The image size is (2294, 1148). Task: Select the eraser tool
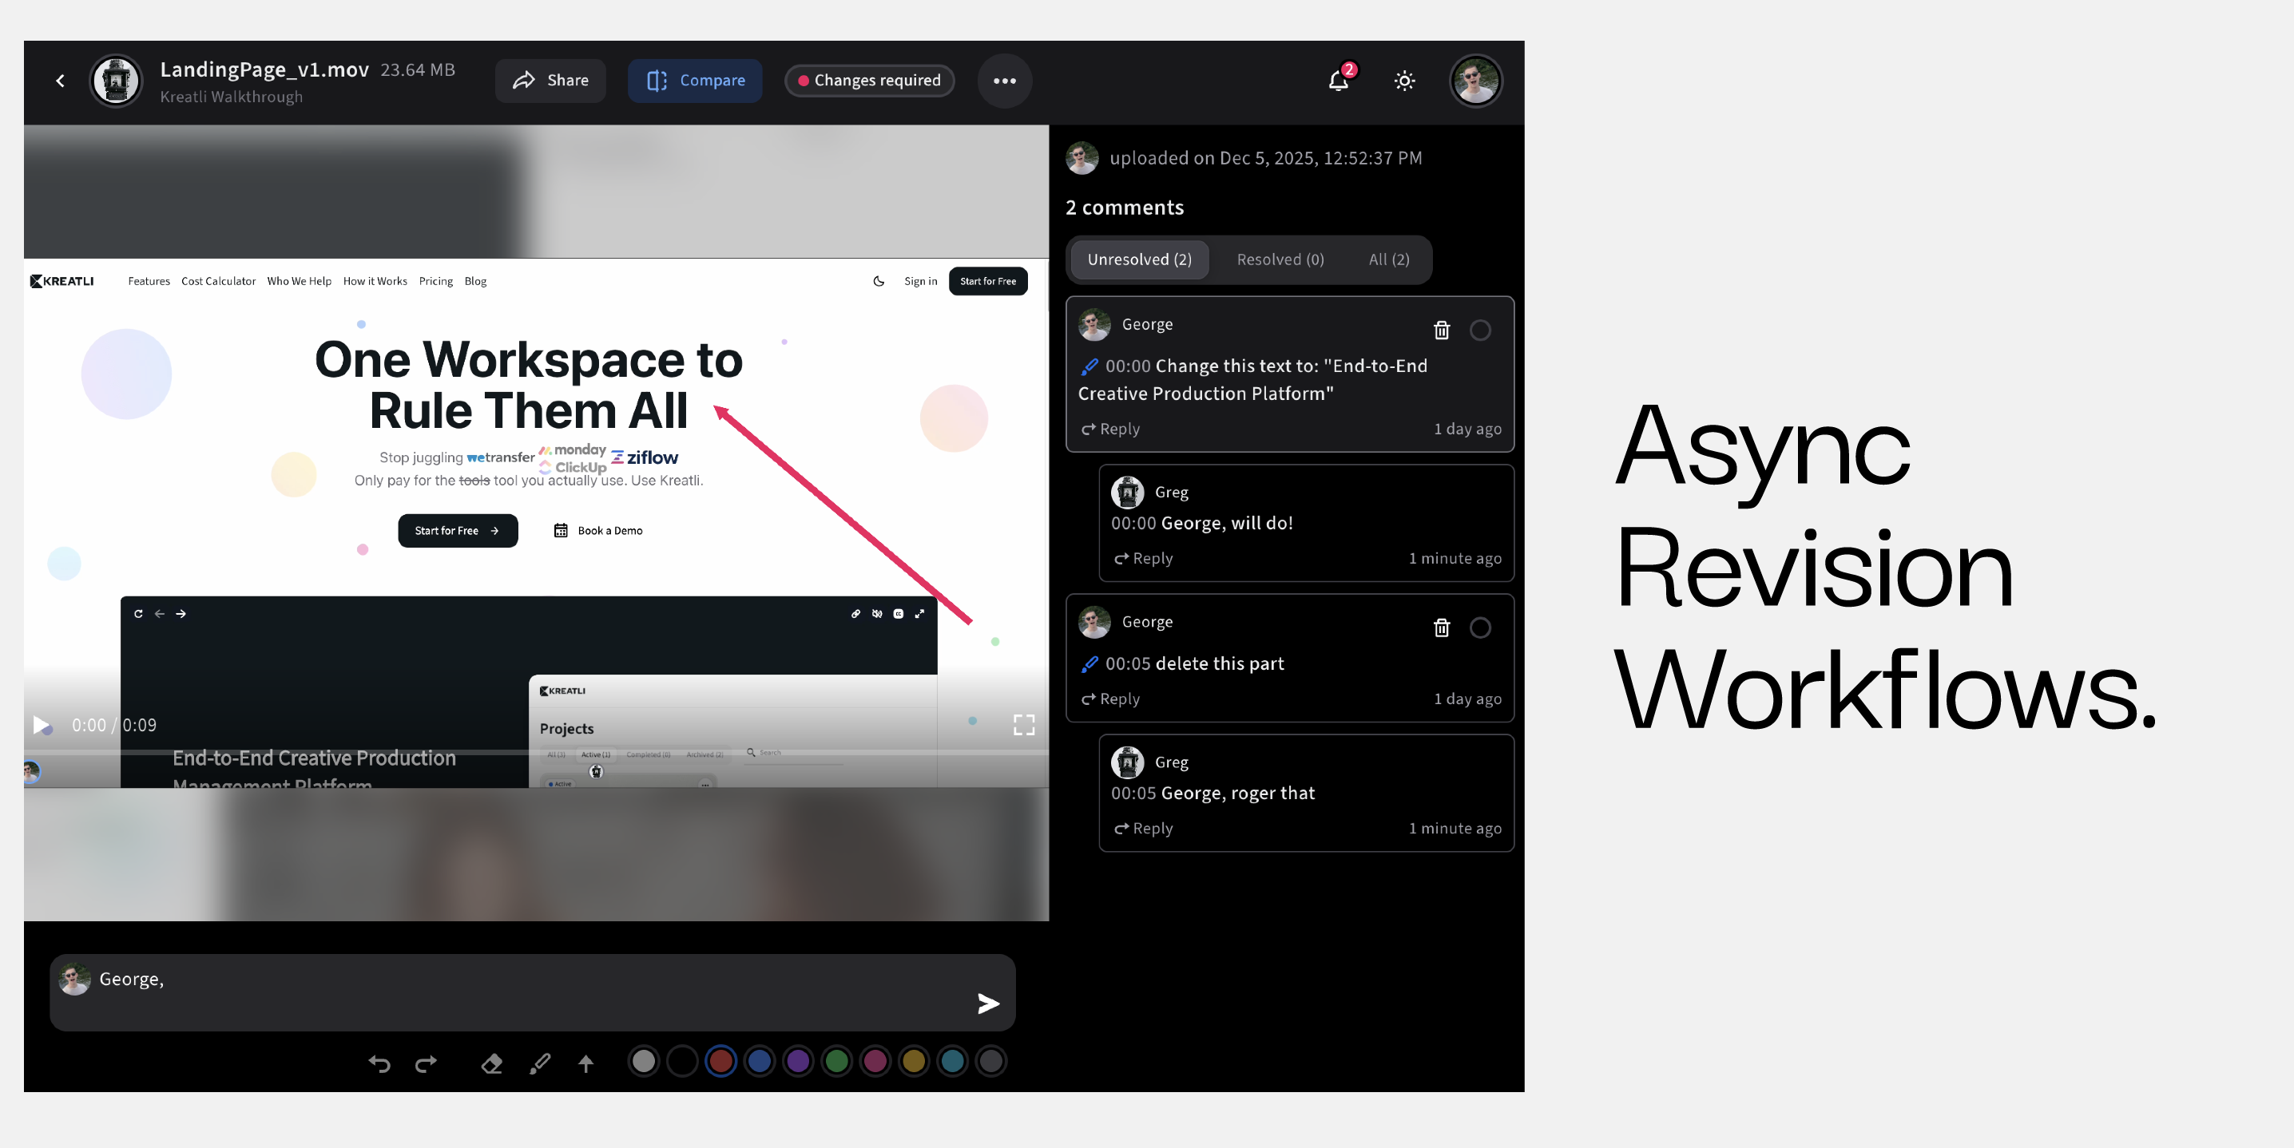click(x=491, y=1063)
